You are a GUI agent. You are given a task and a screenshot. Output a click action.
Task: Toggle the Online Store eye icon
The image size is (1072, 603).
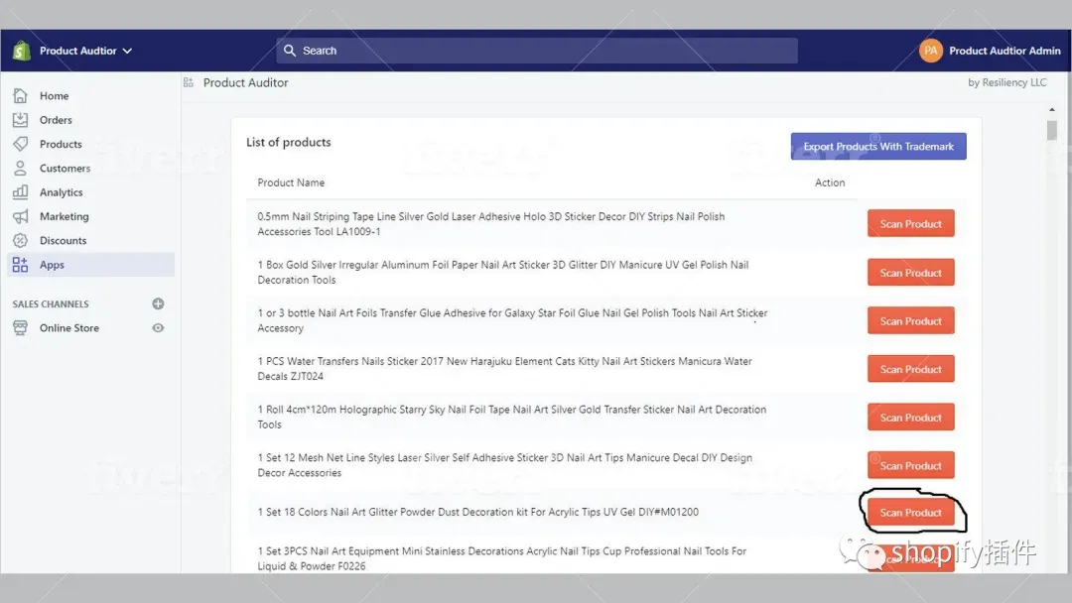(158, 328)
